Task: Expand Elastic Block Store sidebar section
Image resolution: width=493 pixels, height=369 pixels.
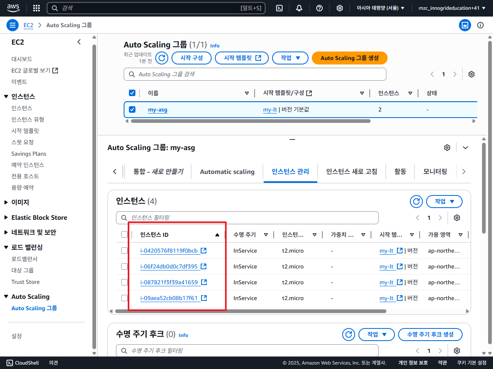Action: click(6, 217)
